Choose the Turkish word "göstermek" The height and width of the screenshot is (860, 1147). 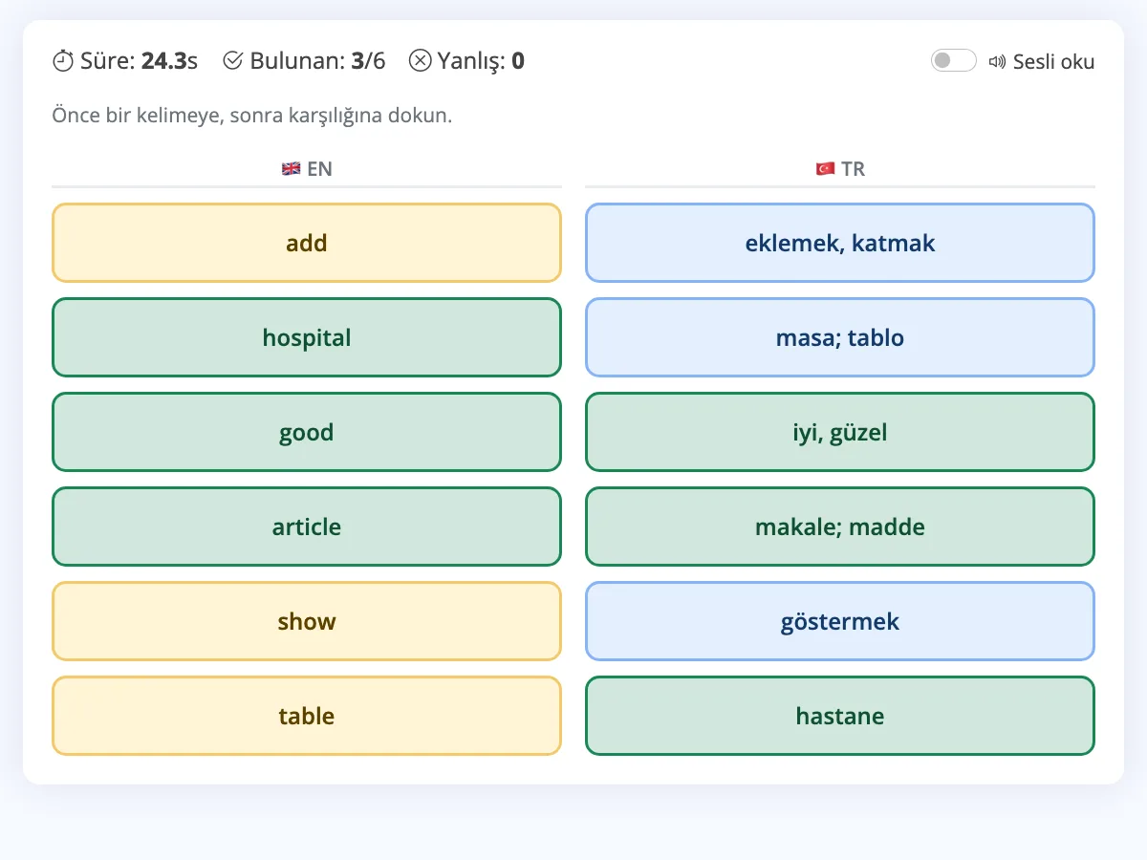[840, 621]
